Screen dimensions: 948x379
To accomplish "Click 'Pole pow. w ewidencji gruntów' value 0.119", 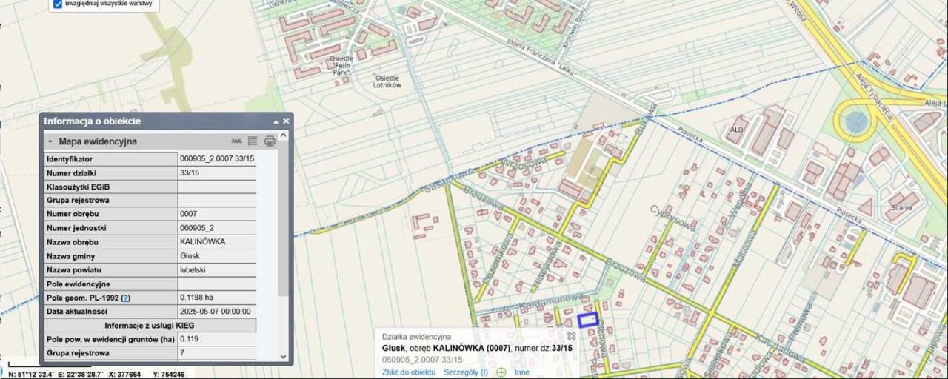I will (x=189, y=339).
